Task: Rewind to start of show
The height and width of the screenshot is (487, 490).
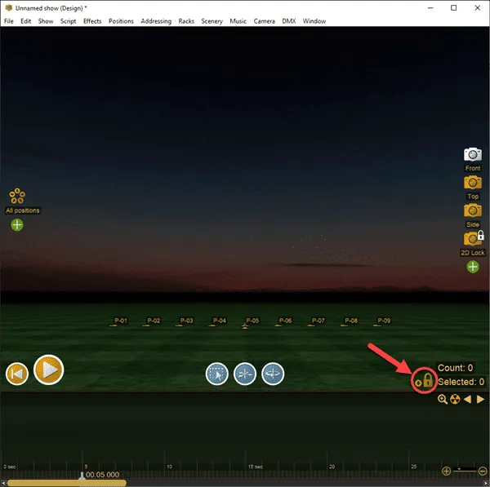Action: pyautogui.click(x=17, y=374)
